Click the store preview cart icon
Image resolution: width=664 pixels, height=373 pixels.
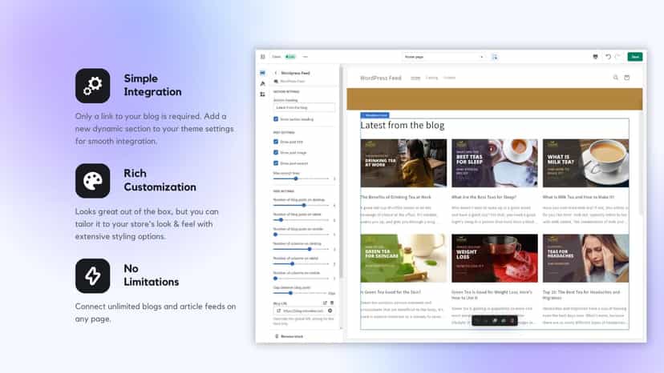[x=627, y=78]
